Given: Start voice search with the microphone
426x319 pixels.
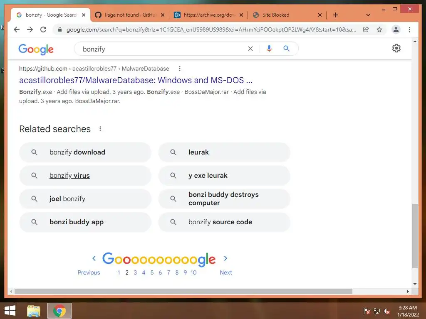Looking at the screenshot, I should [269, 49].
